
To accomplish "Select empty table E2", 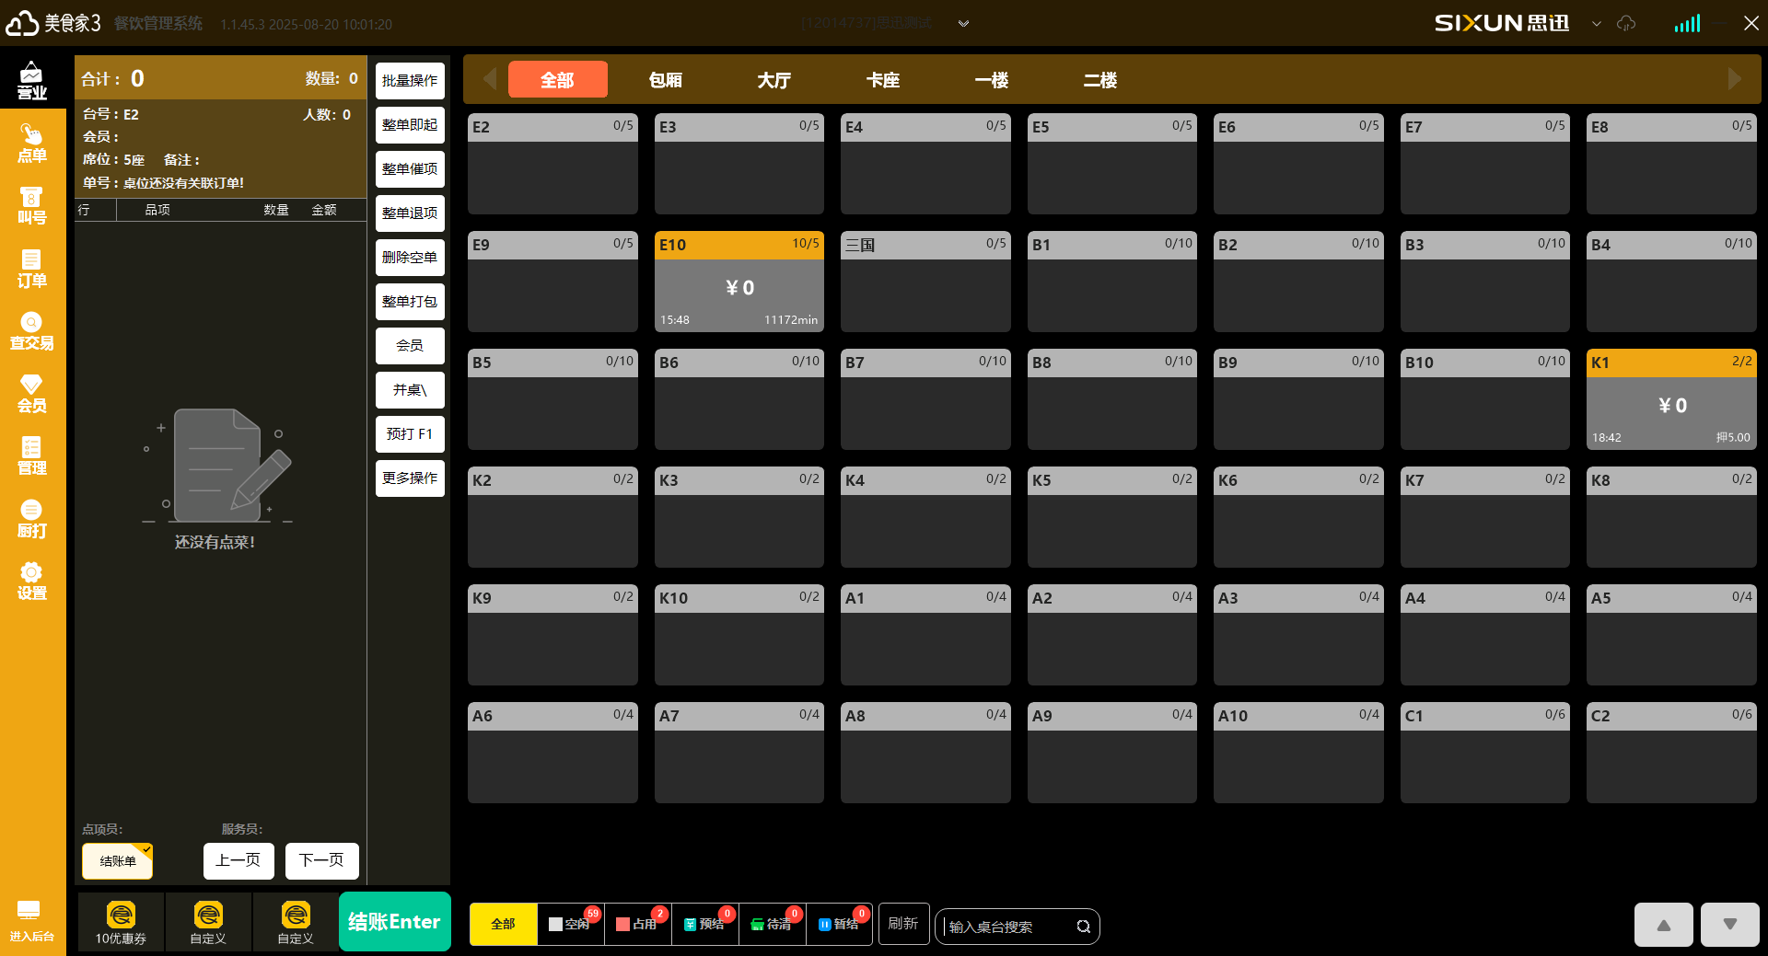I will click(x=552, y=164).
